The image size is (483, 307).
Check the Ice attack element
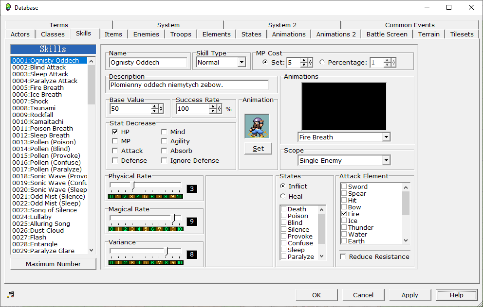tap(344, 221)
